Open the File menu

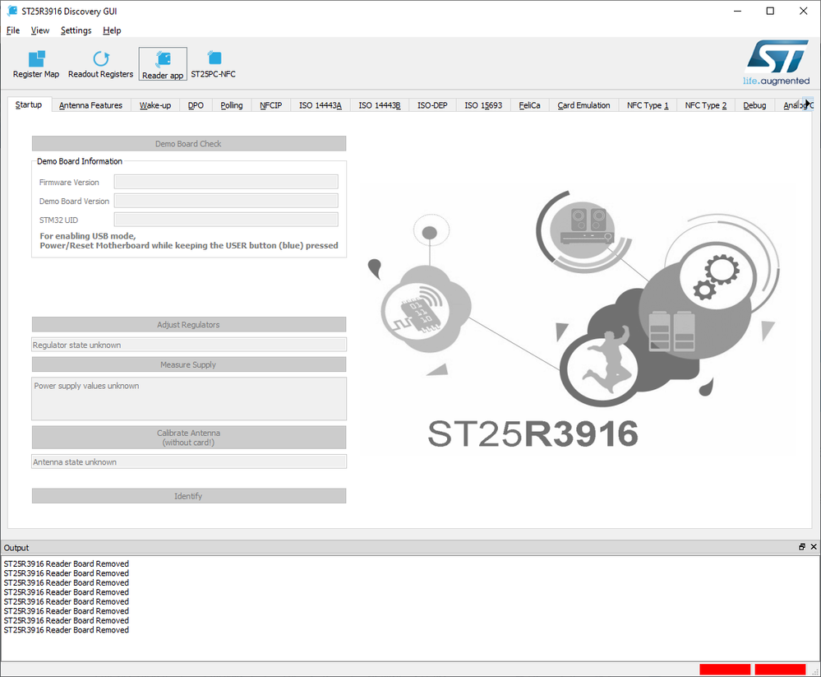click(13, 30)
